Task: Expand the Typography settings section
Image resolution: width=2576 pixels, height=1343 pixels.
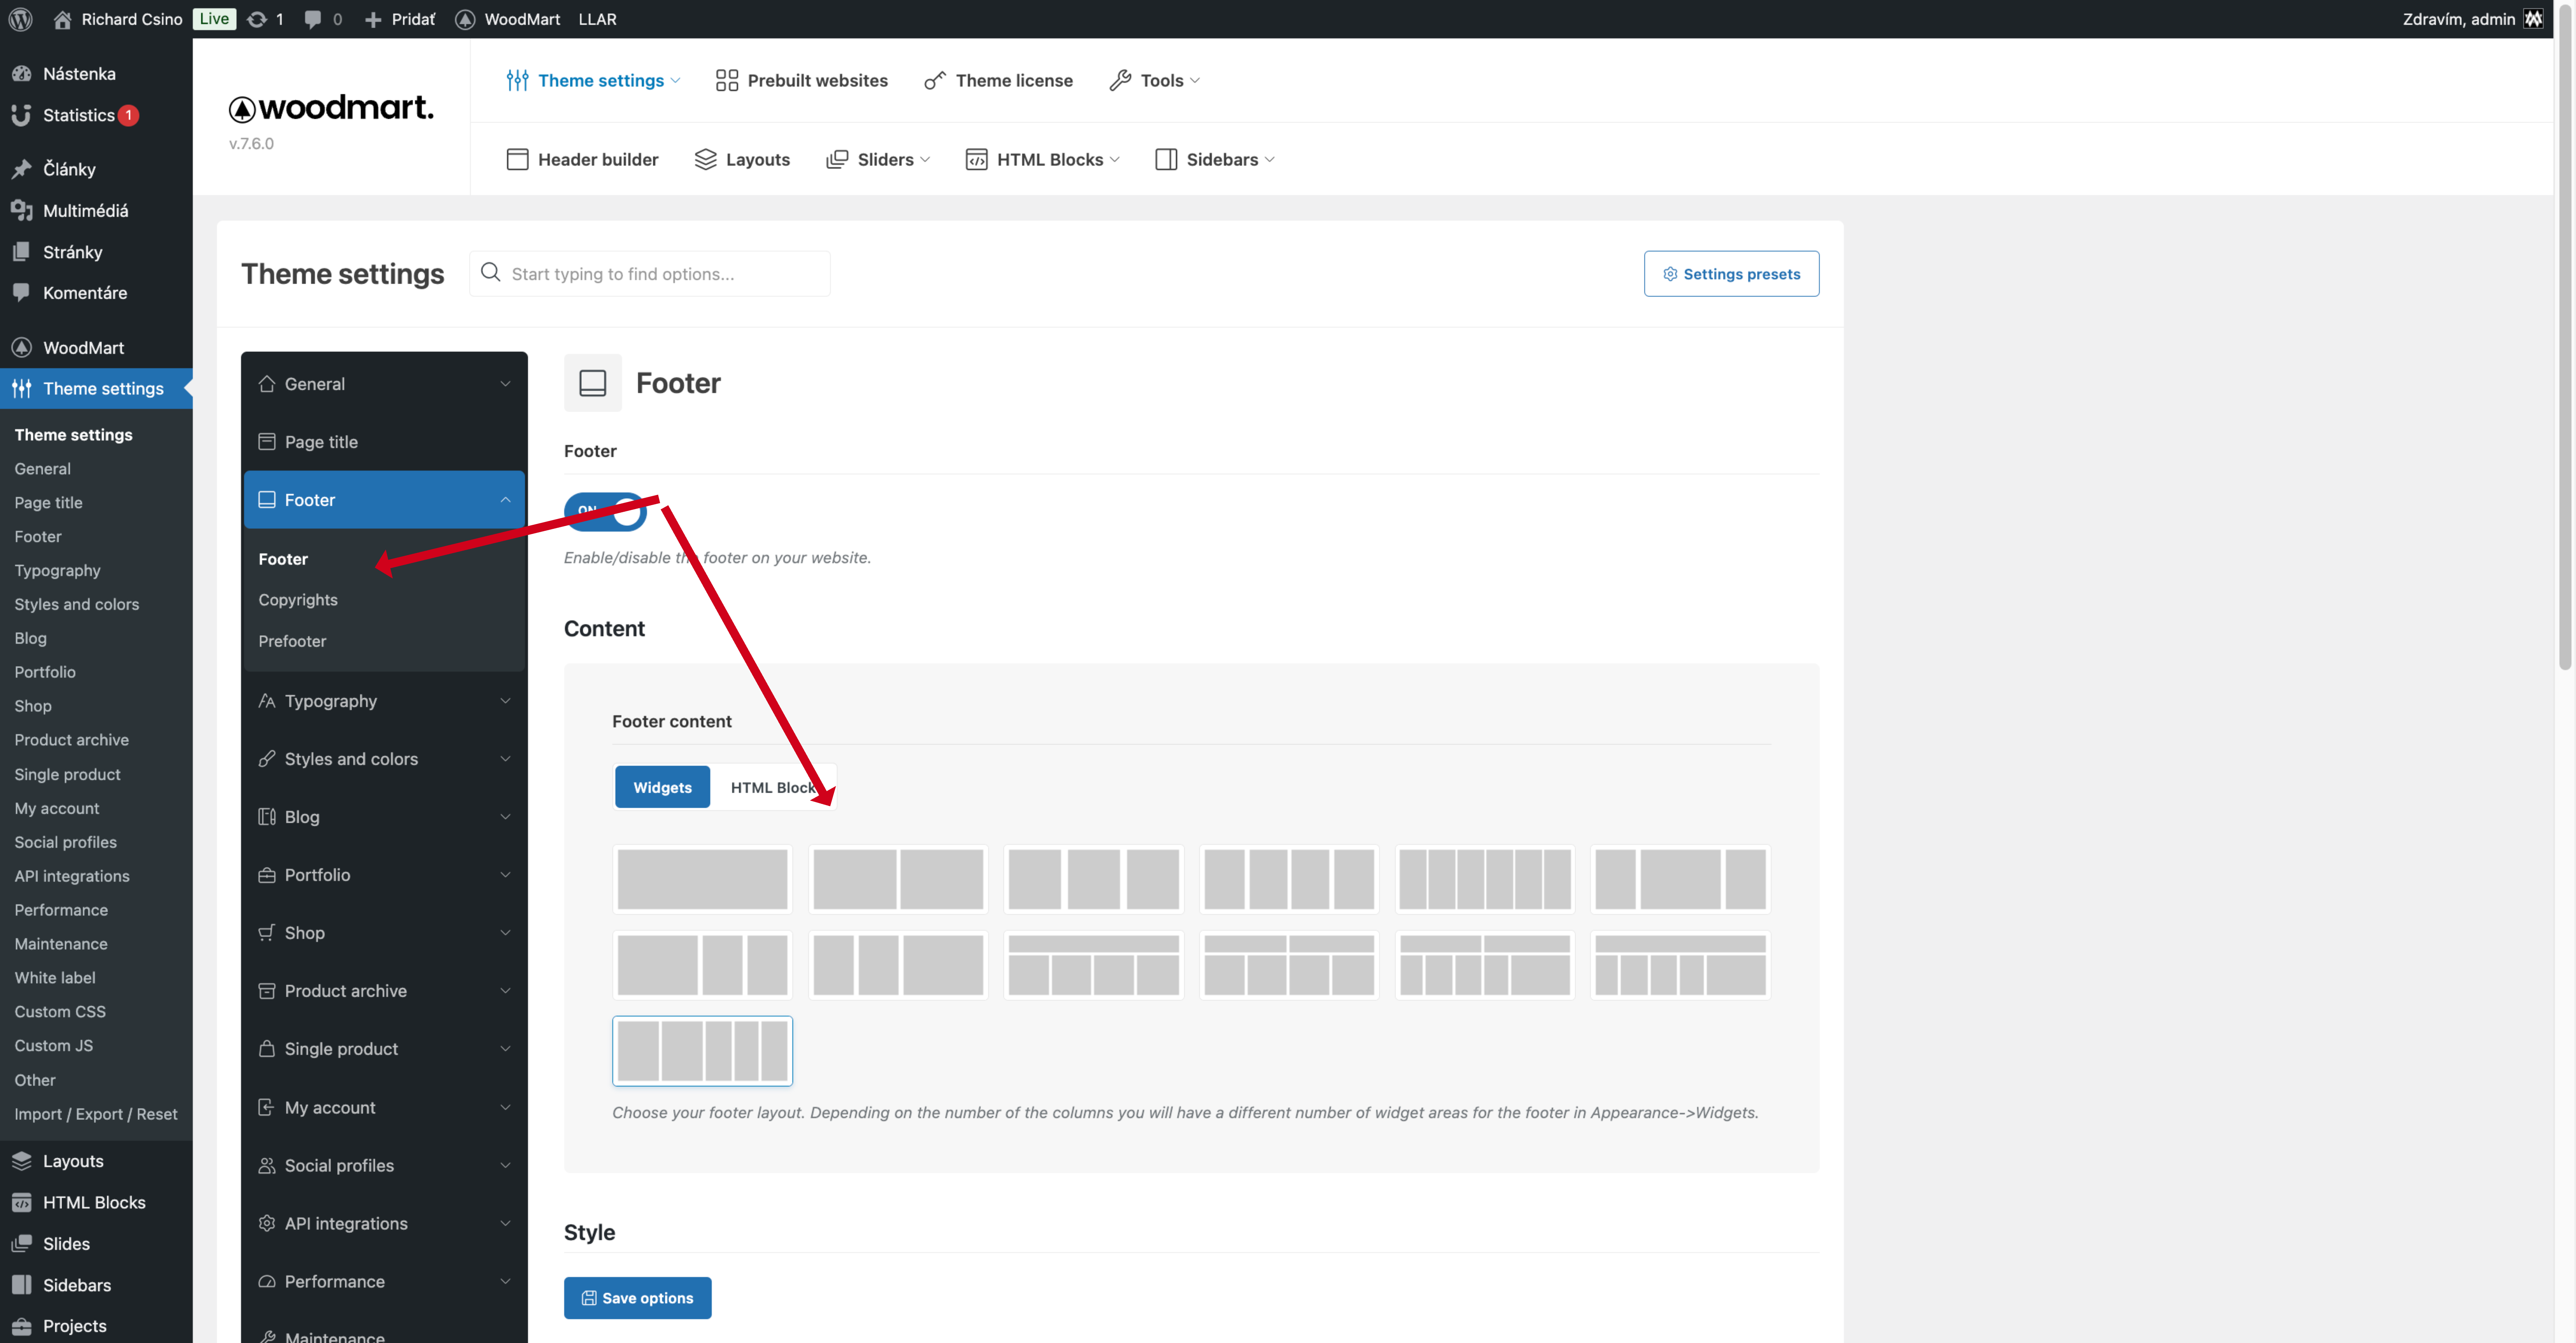Action: pyautogui.click(x=384, y=701)
